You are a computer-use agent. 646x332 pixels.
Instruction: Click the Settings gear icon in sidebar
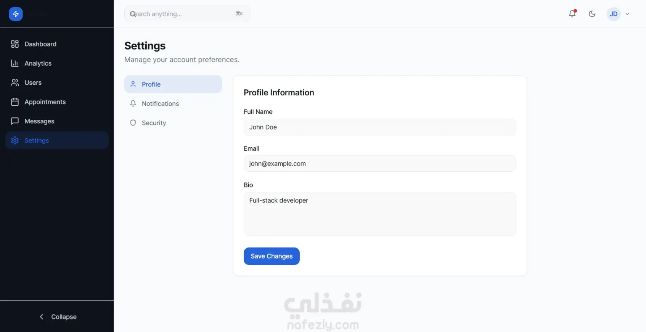[x=15, y=140]
